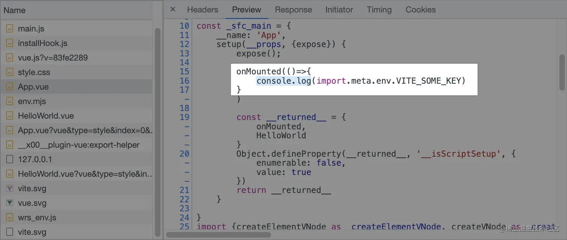Click the main.js file icon

(10, 29)
